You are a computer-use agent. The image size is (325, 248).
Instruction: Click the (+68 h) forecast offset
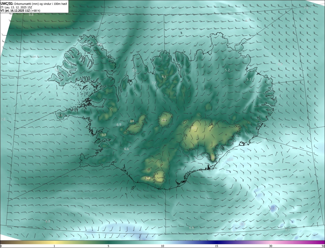pyautogui.click(x=35, y=11)
